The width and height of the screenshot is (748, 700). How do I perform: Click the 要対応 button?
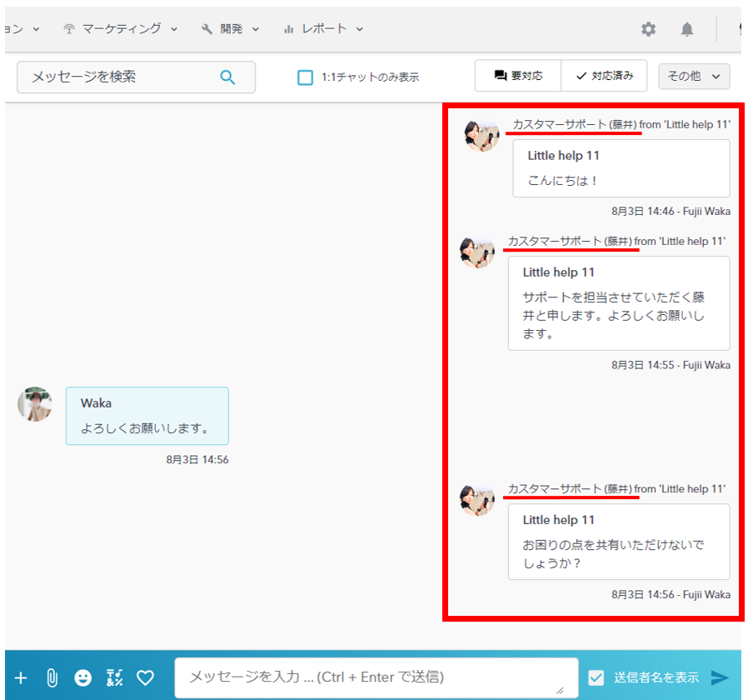click(518, 76)
